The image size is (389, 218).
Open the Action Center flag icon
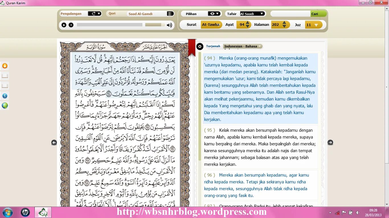click(344, 212)
